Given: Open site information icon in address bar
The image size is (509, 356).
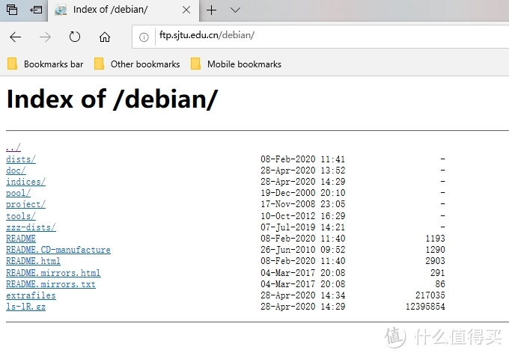Looking at the screenshot, I should pyautogui.click(x=144, y=37).
